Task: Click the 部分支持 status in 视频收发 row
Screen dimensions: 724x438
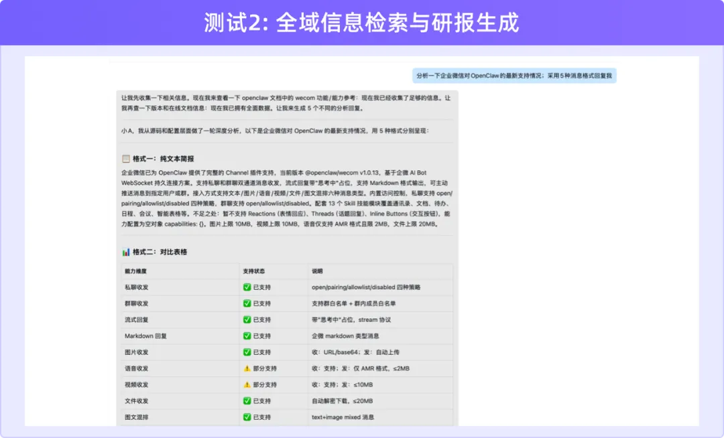Action: [265, 384]
